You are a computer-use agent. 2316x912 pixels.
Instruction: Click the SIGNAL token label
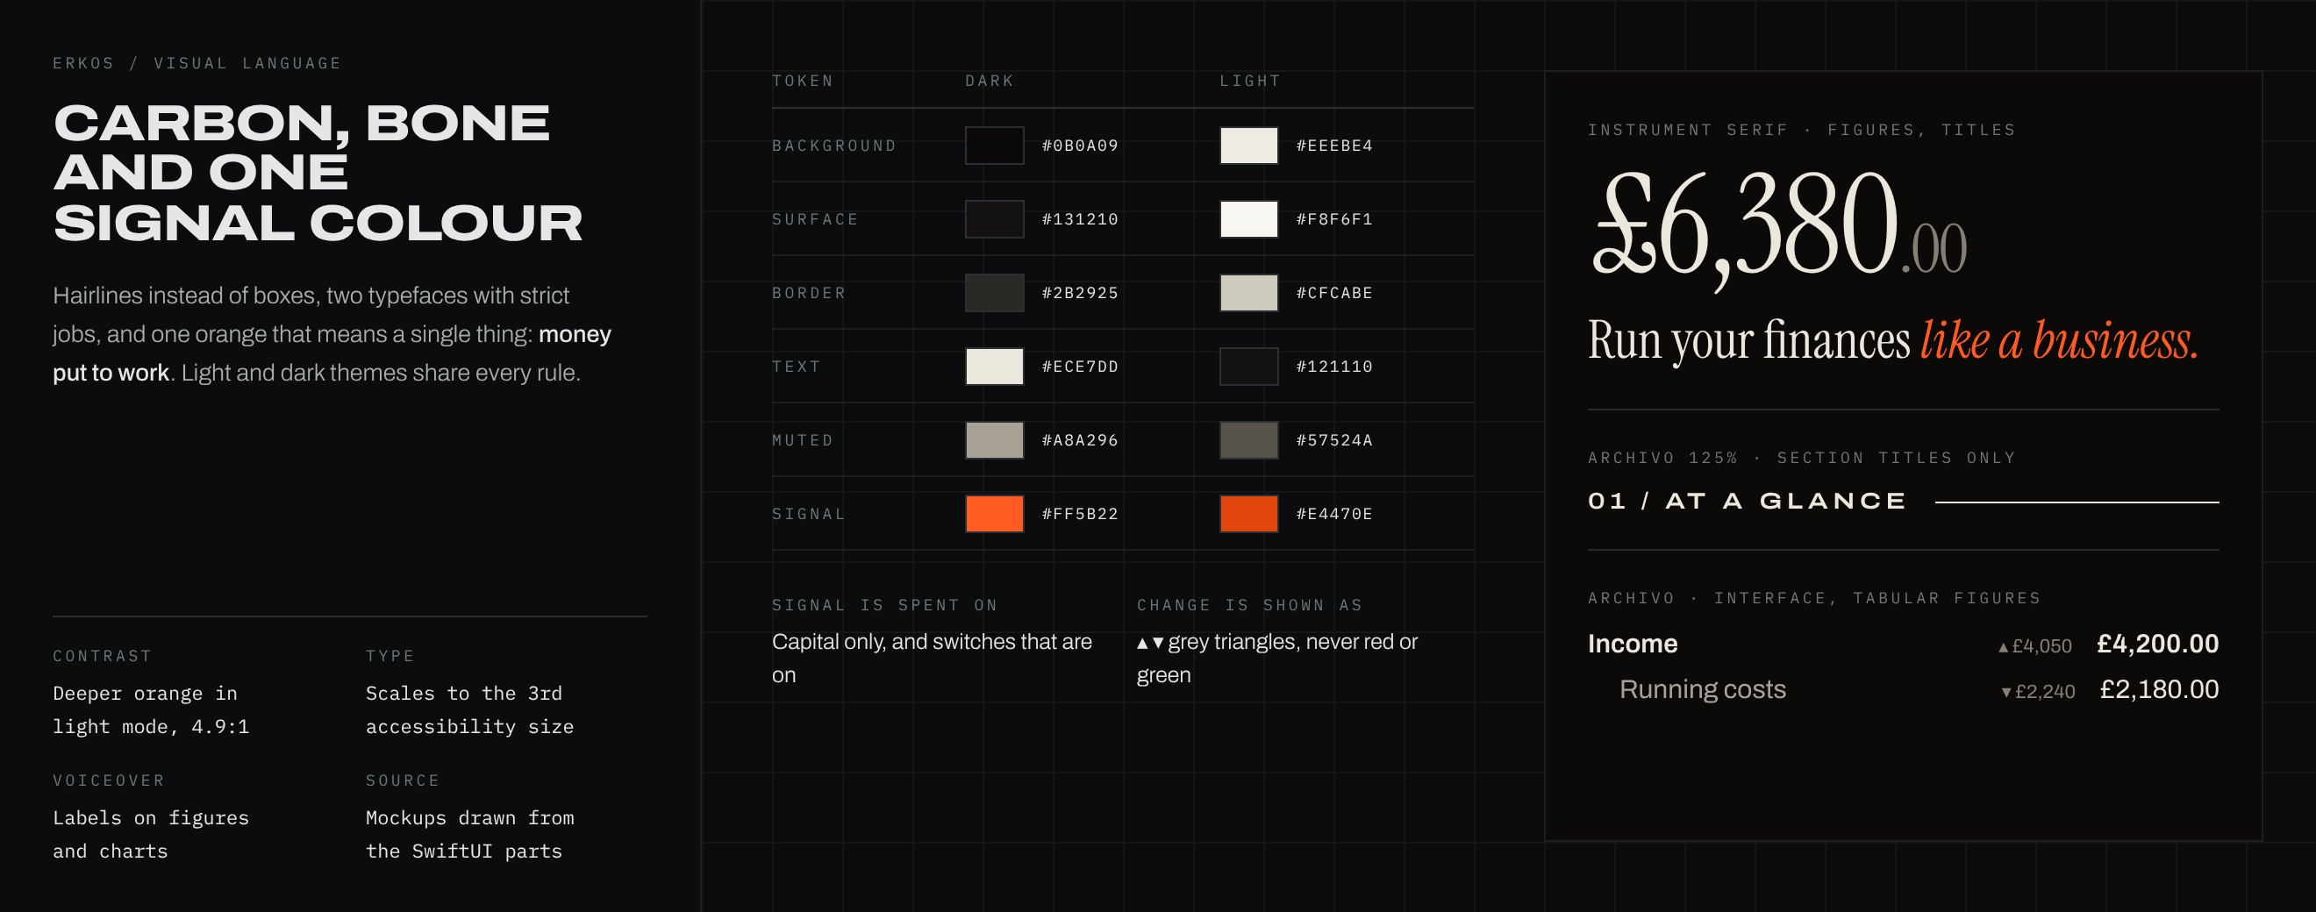[809, 514]
